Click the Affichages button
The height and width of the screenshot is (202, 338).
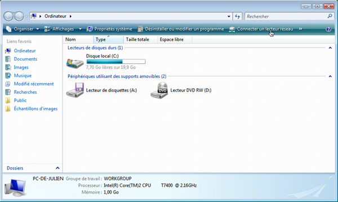(x=59, y=29)
